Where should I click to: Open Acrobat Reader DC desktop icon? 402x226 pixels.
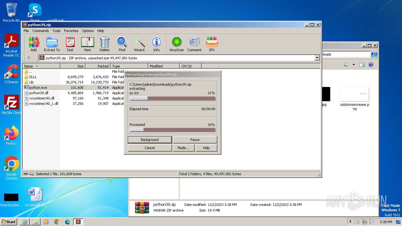(x=11, y=46)
